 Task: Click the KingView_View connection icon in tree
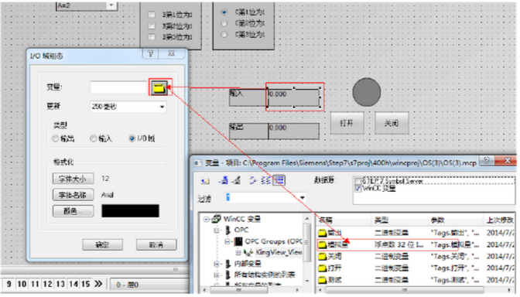click(x=248, y=253)
